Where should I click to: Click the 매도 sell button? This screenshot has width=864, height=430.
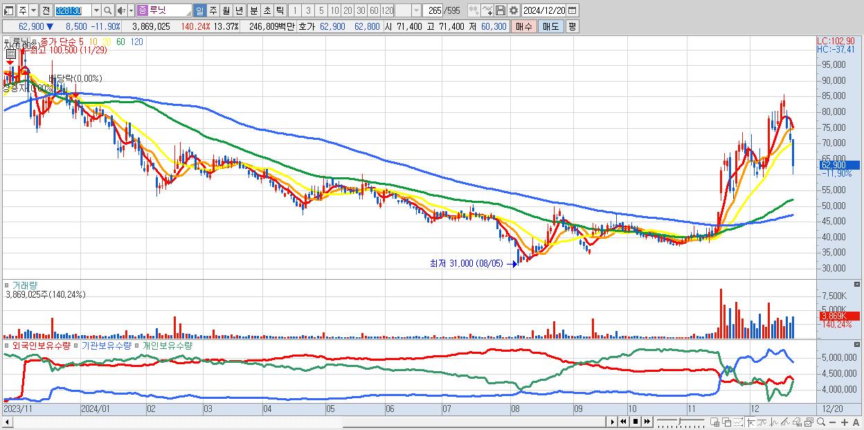pyautogui.click(x=550, y=26)
